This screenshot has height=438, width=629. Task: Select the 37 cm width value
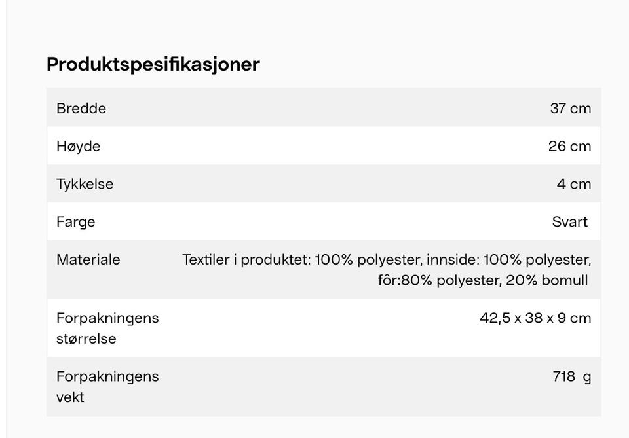pyautogui.click(x=570, y=109)
